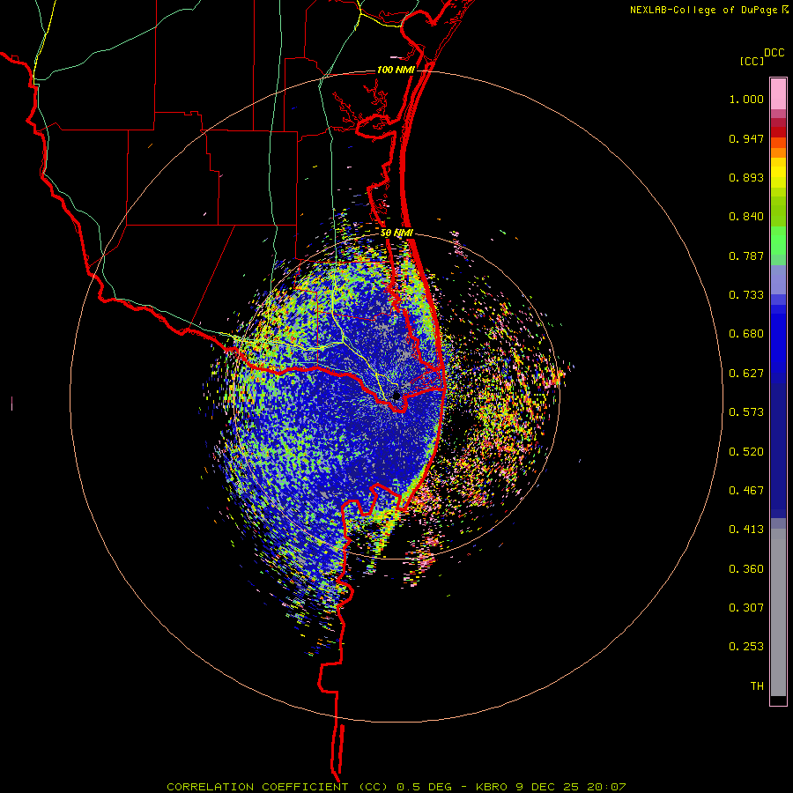Click the 0.627 scale value
Image resolution: width=793 pixels, height=793 pixels.
point(746,374)
